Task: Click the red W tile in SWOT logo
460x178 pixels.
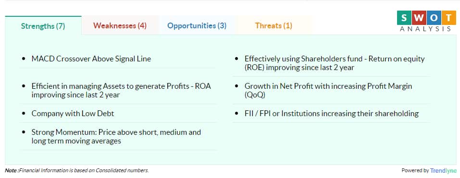Action: point(419,18)
